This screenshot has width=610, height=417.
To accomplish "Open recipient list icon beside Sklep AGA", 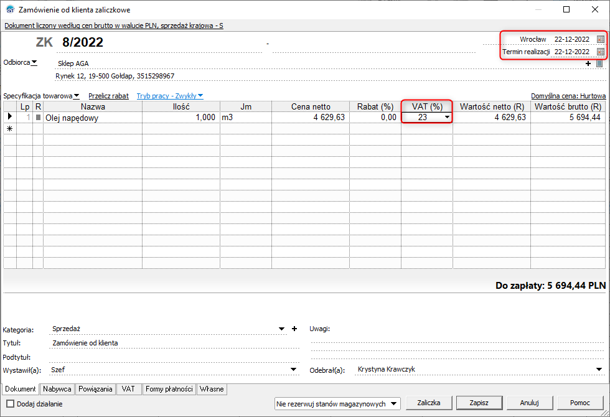I will (599, 63).
